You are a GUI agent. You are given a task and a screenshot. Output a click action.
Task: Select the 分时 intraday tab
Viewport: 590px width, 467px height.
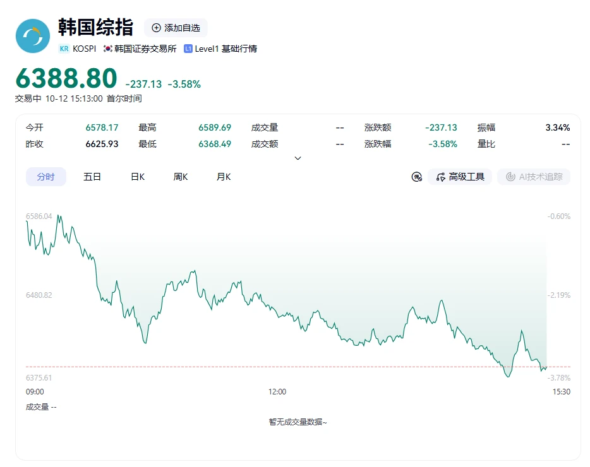pyautogui.click(x=46, y=177)
